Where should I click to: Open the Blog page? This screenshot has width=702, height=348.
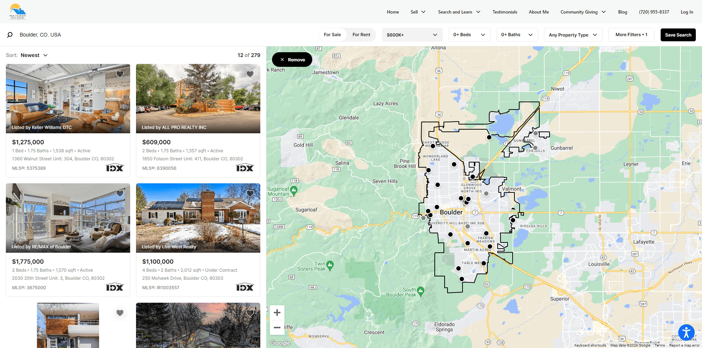click(623, 12)
